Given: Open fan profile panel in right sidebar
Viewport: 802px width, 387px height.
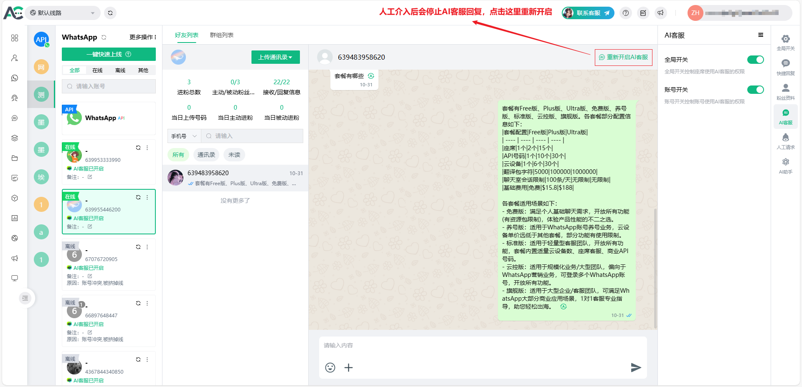Looking at the screenshot, I should [x=785, y=91].
